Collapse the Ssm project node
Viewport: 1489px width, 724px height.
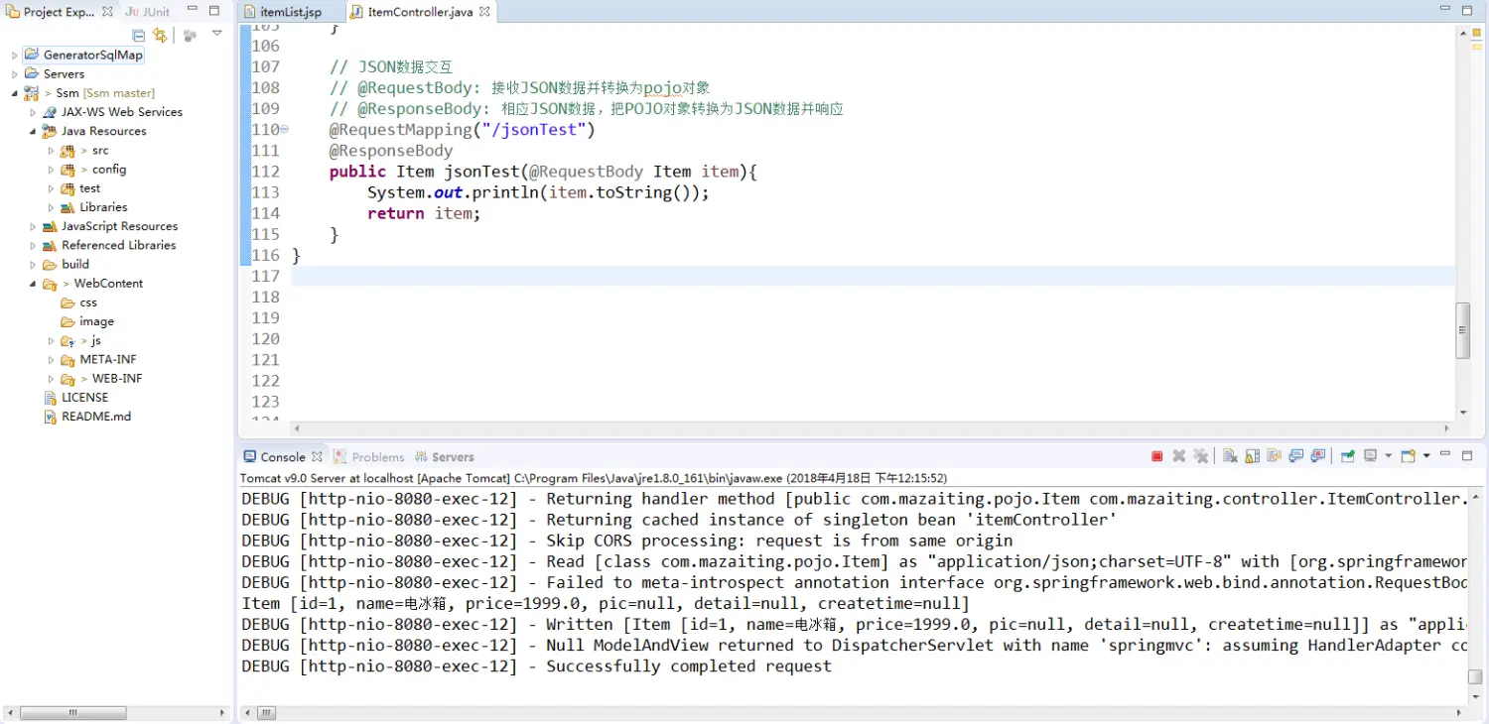click(x=14, y=93)
